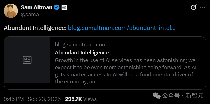Click the newspaper article icon in card
The image size is (210, 104).
(27, 60)
